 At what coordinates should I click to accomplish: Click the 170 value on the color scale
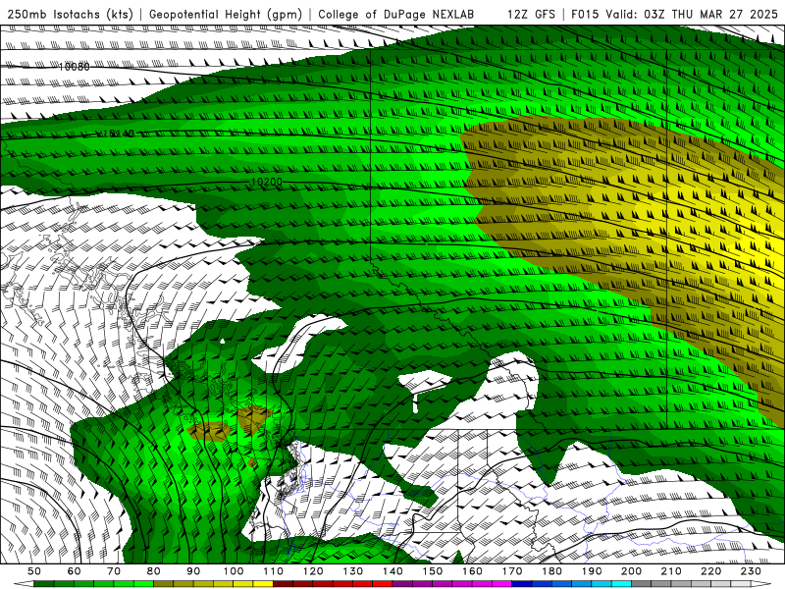[x=512, y=571]
